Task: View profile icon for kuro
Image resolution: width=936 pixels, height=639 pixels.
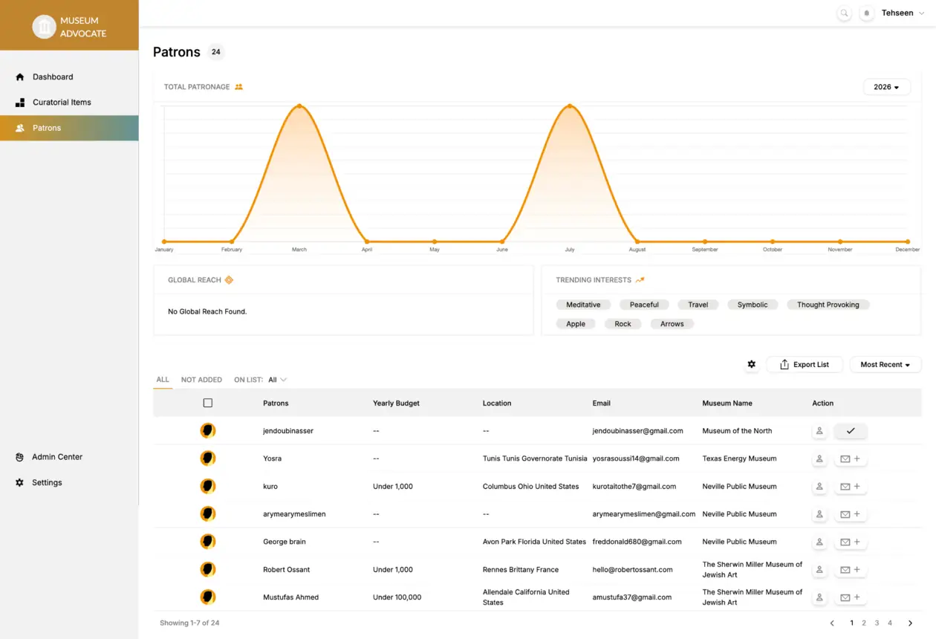Action: click(x=819, y=487)
